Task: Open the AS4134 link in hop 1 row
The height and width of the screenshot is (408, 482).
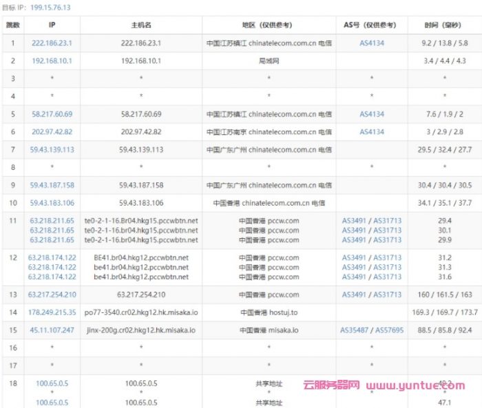Action: 372,43
